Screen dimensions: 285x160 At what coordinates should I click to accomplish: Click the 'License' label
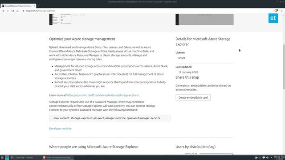click(180, 52)
